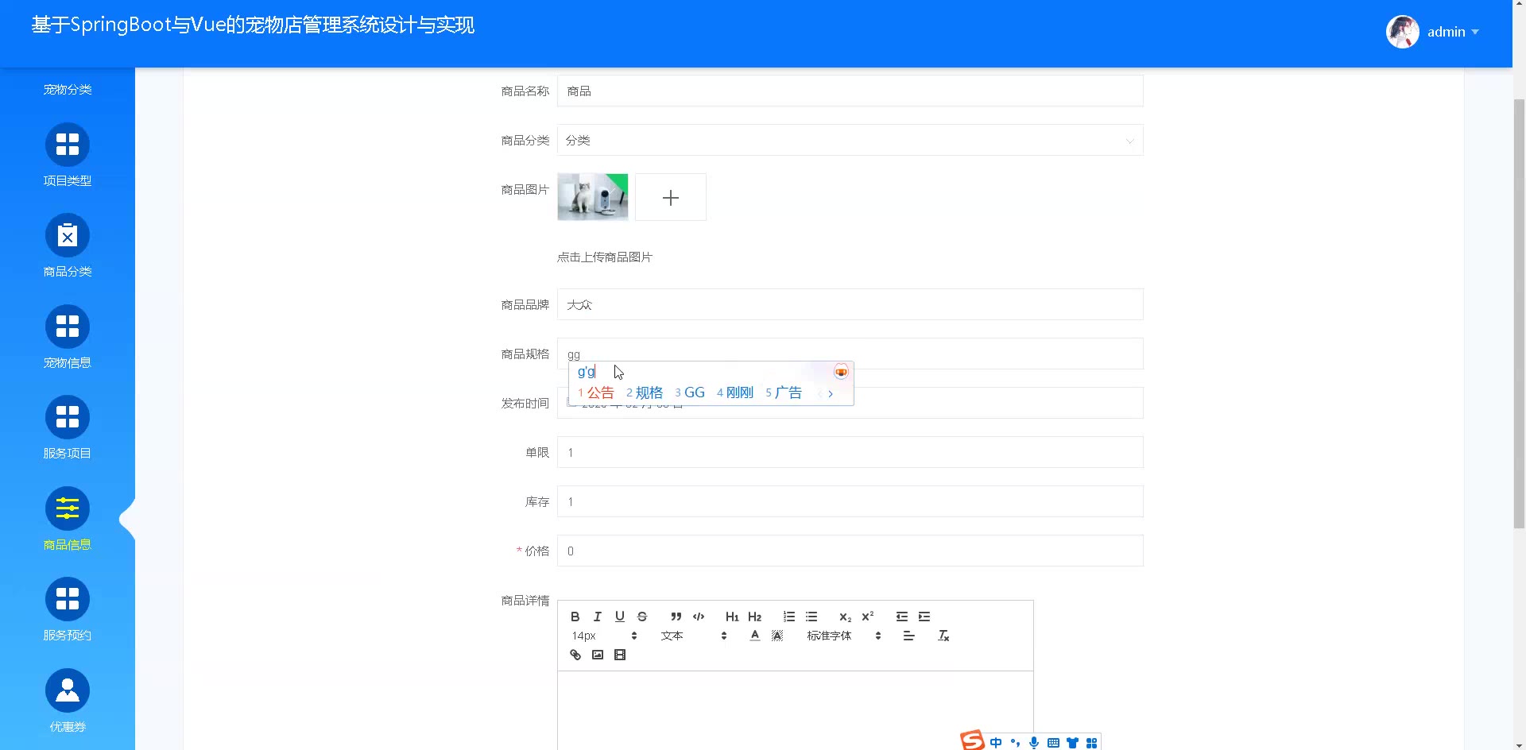Create an ordered numbered list

pyautogui.click(x=789, y=617)
